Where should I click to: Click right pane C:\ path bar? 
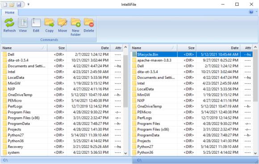(x=195, y=160)
